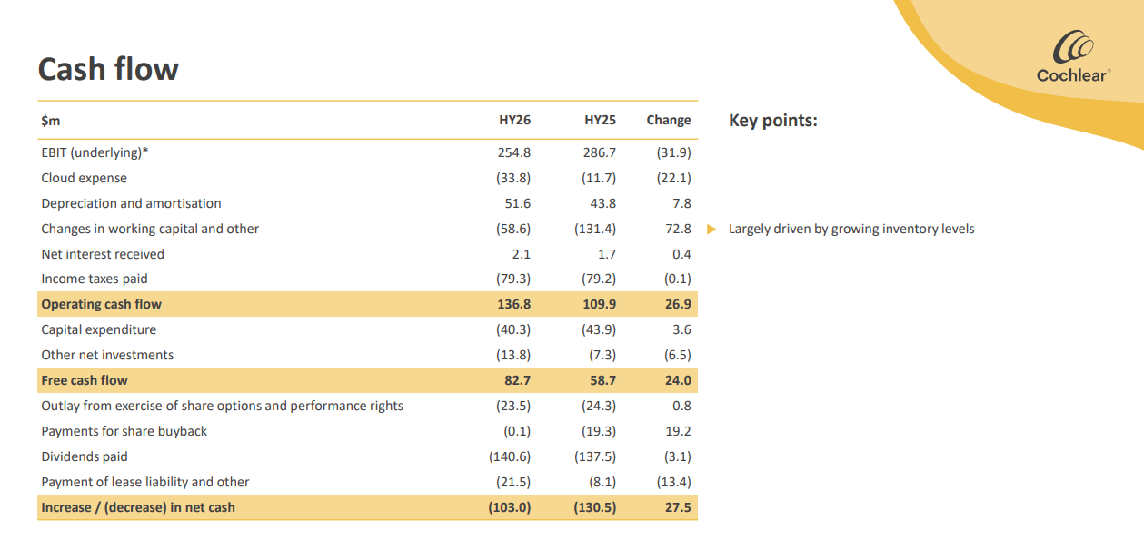Click the Change column header
Screen dimensions: 1144x559
click(668, 120)
